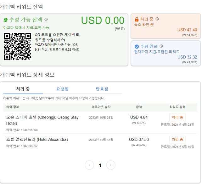
Task: Switch to the 요청됨 tab
Action: (63, 89)
